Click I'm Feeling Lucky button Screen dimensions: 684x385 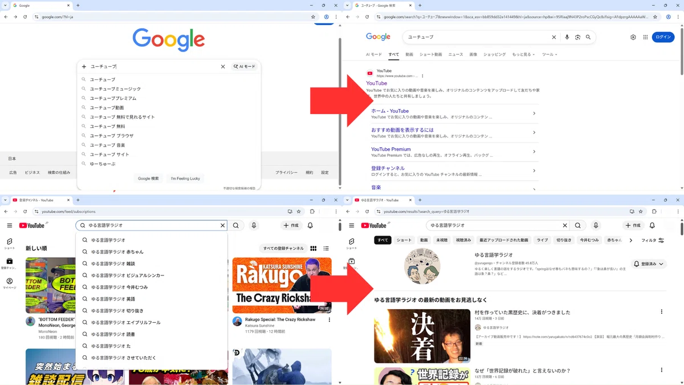click(x=185, y=179)
